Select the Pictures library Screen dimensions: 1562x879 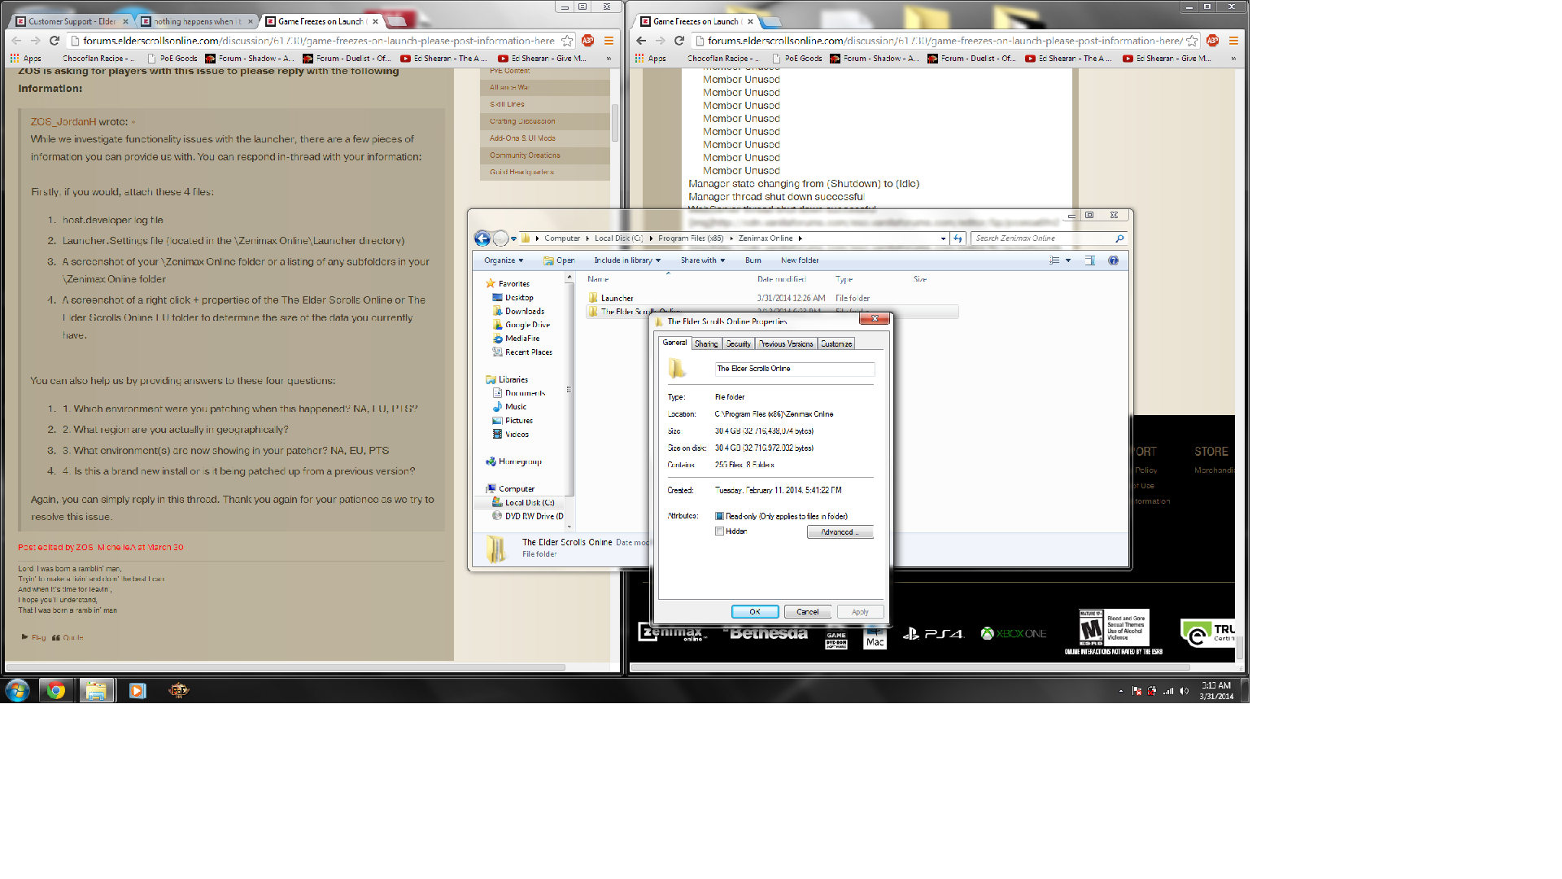click(513, 421)
